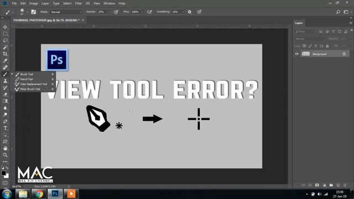Select the Dodge tool
The height and width of the screenshot is (199, 354).
coord(5,114)
